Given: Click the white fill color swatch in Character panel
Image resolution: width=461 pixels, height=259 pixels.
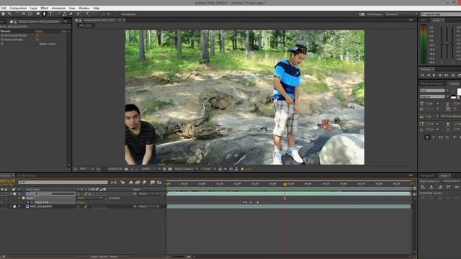Looking at the screenshot, I should coord(459,92).
